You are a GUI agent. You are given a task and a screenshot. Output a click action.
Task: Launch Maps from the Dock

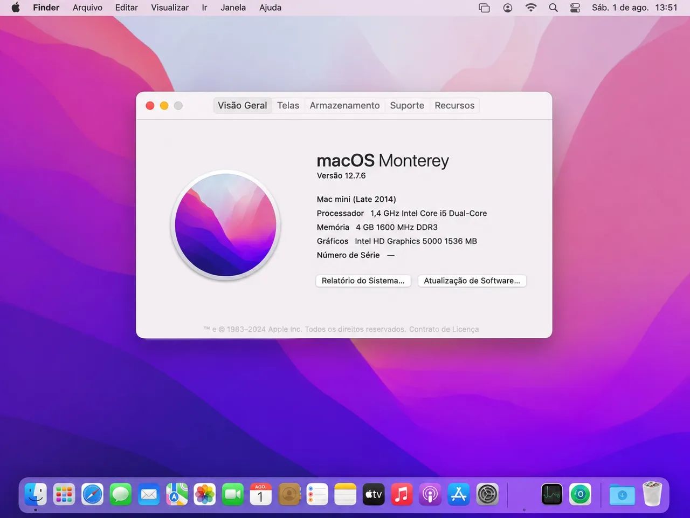tap(177, 494)
